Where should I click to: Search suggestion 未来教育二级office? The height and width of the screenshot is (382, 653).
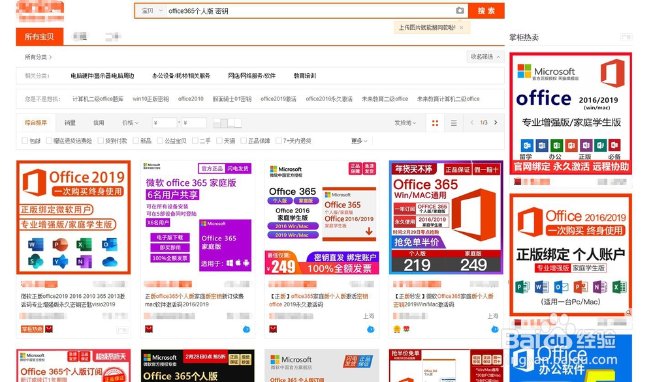pos(385,99)
